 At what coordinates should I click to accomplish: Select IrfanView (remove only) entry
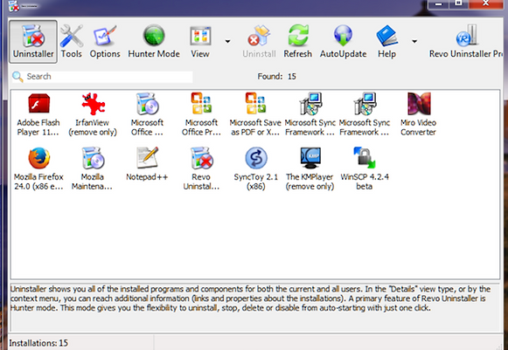tap(93, 114)
